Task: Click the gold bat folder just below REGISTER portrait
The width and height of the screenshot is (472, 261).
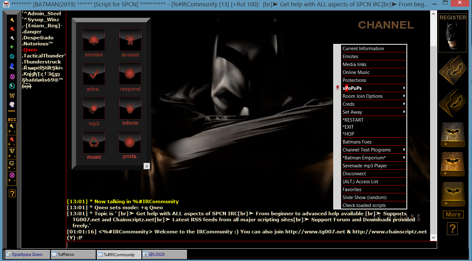Action: tap(453, 70)
